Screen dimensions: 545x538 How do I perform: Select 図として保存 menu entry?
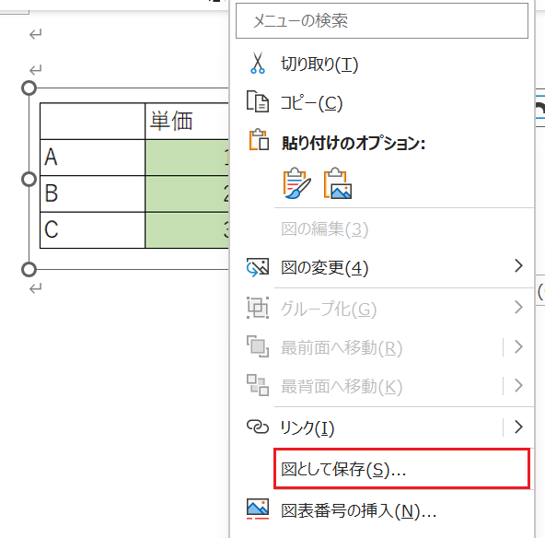(401, 469)
